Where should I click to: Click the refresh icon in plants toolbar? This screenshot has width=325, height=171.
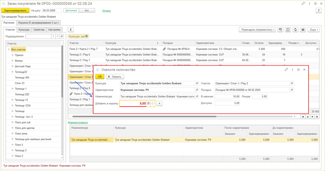click(295, 30)
